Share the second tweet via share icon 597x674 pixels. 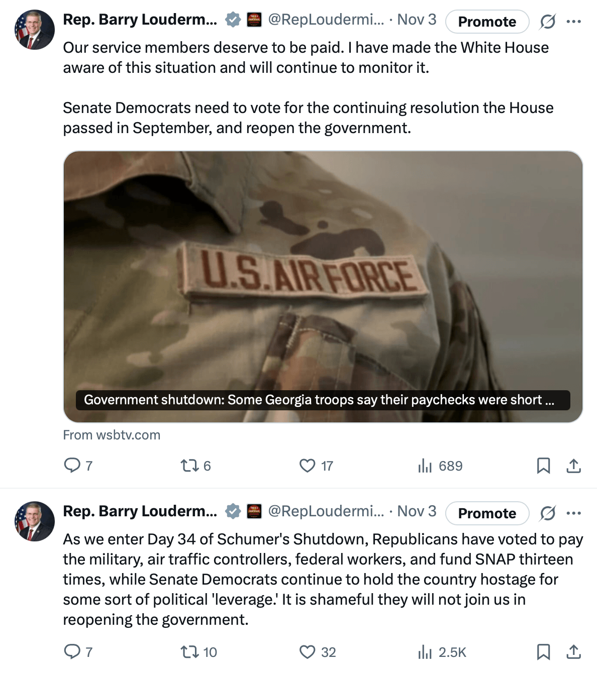tap(573, 652)
